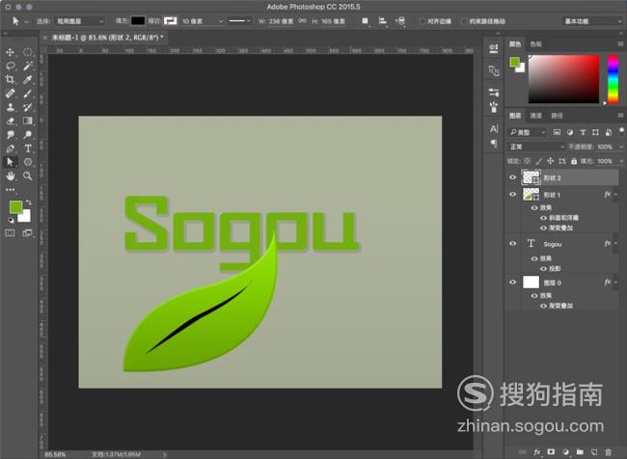This screenshot has height=459, width=627.
Task: Collapse effects on 形状 1 layer
Action: coord(615,195)
